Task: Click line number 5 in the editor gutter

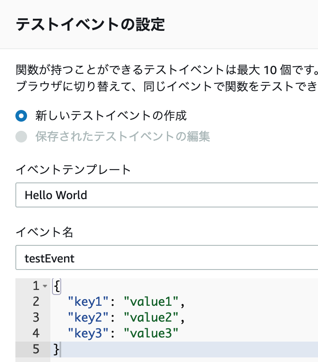Action: (35, 350)
